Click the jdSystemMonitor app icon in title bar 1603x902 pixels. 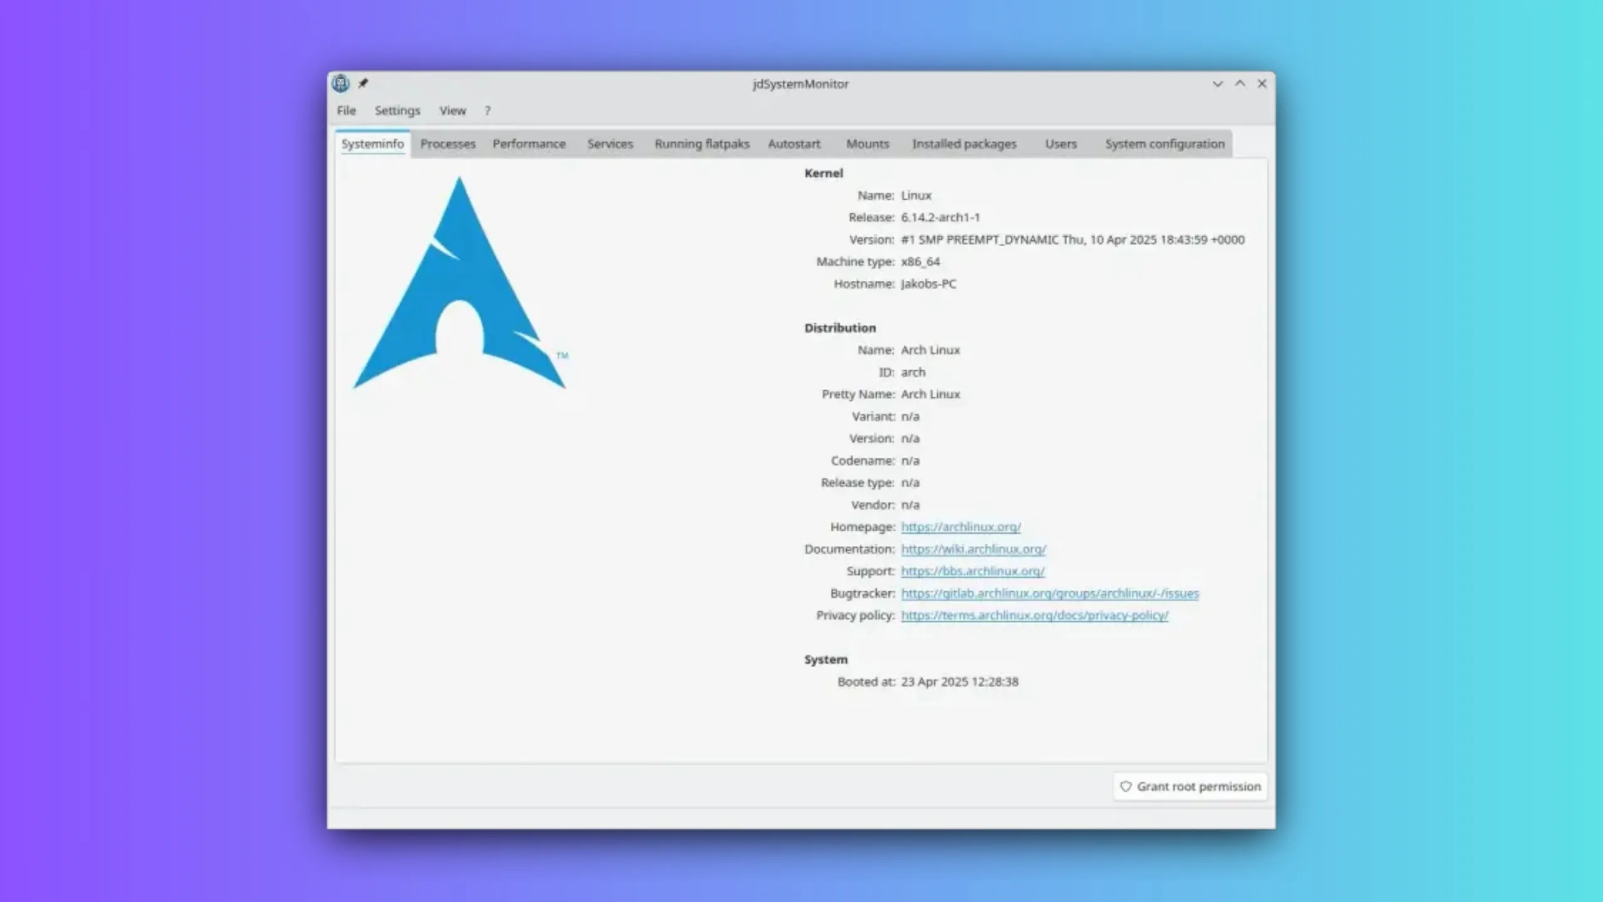(x=341, y=83)
